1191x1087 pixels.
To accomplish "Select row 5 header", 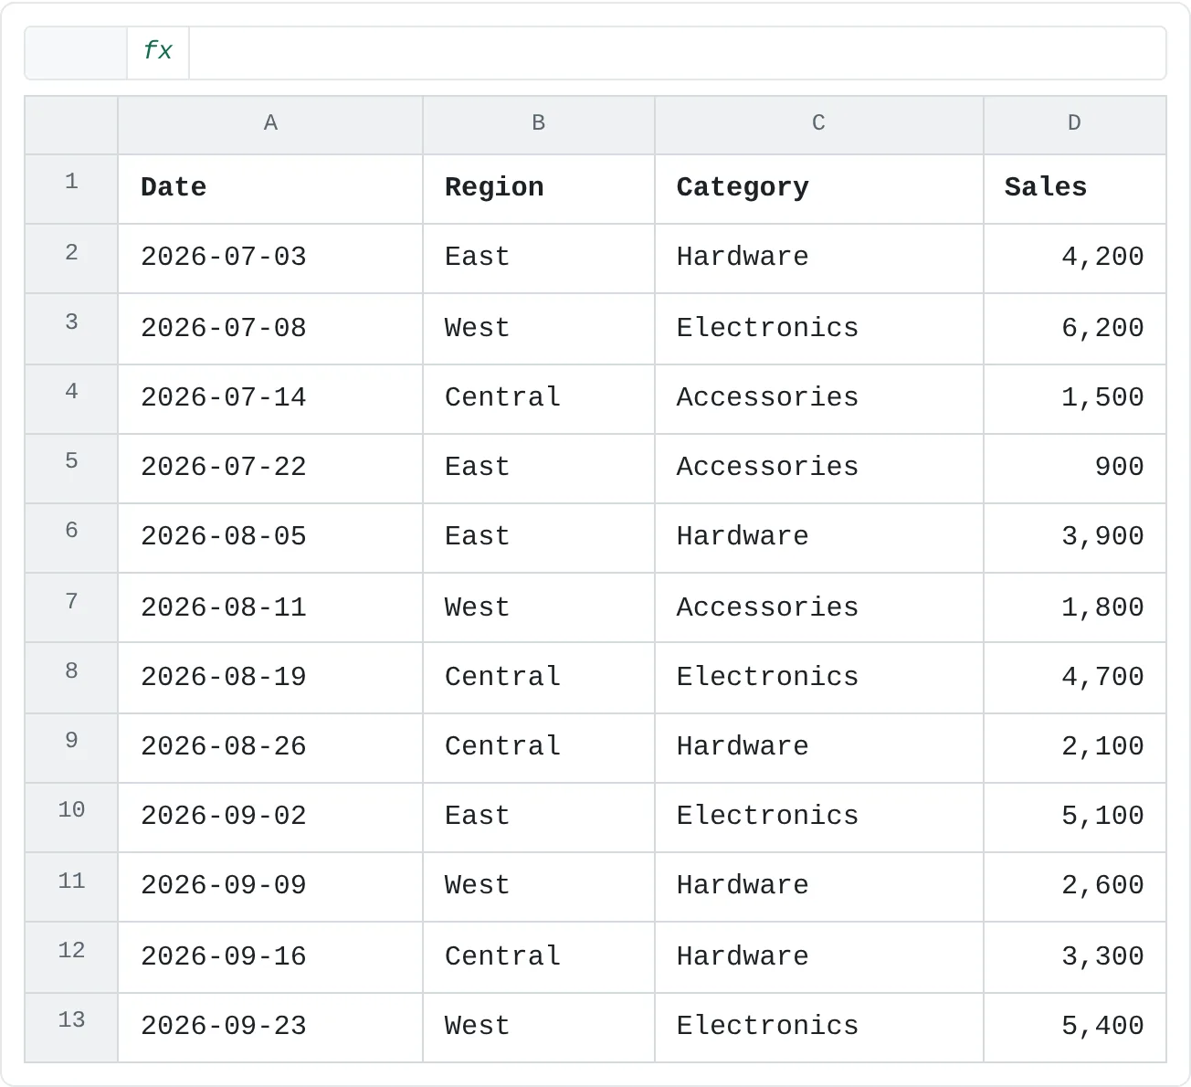I will pyautogui.click(x=71, y=469).
